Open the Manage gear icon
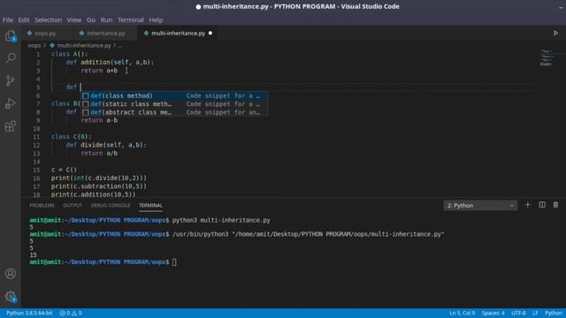Viewport: 566px width, 318px height. tap(11, 297)
